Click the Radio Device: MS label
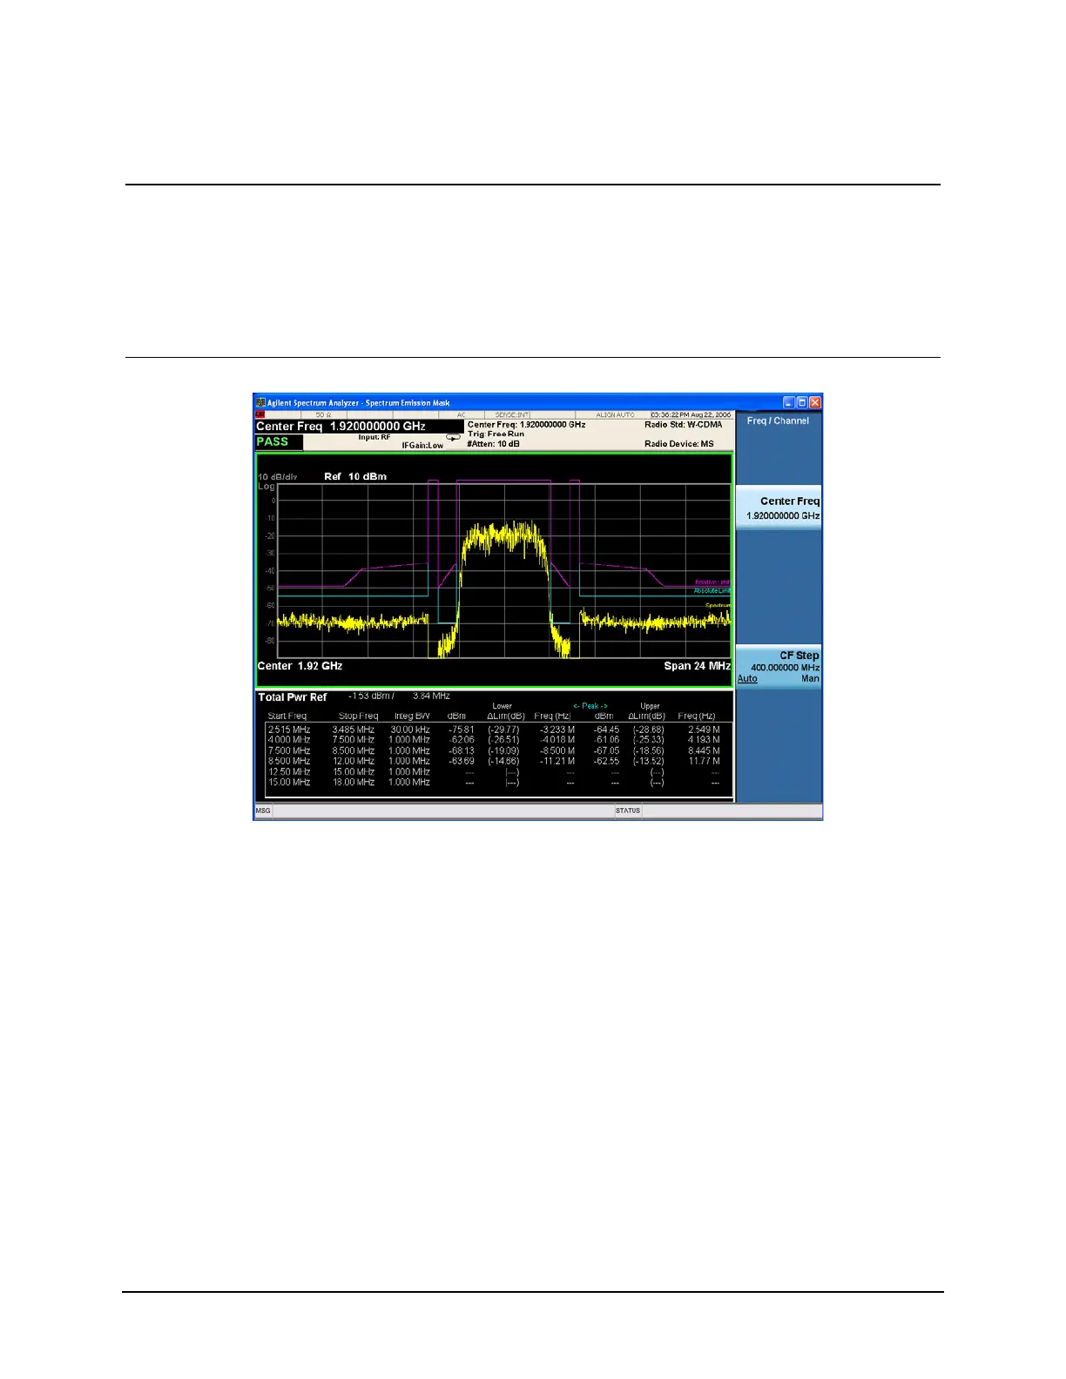This screenshot has width=1066, height=1379. [679, 444]
